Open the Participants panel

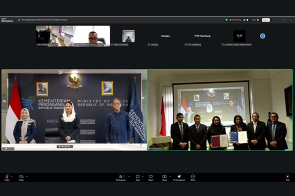click(x=121, y=177)
